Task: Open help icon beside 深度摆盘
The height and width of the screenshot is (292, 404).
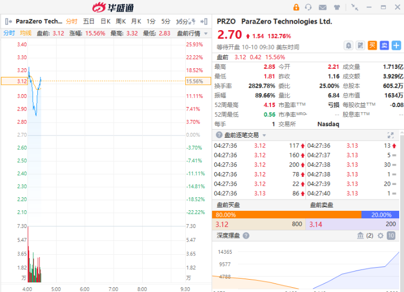Action: coord(246,236)
